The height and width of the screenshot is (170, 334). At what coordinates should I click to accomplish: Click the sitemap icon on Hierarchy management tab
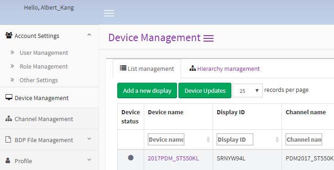[x=193, y=68]
